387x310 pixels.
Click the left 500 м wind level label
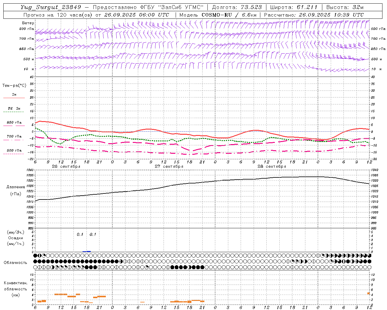[28, 59]
